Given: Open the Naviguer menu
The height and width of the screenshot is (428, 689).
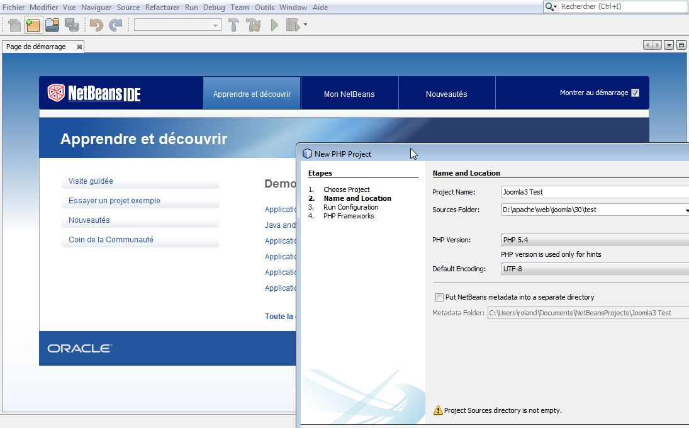Looking at the screenshot, I should 96,8.
